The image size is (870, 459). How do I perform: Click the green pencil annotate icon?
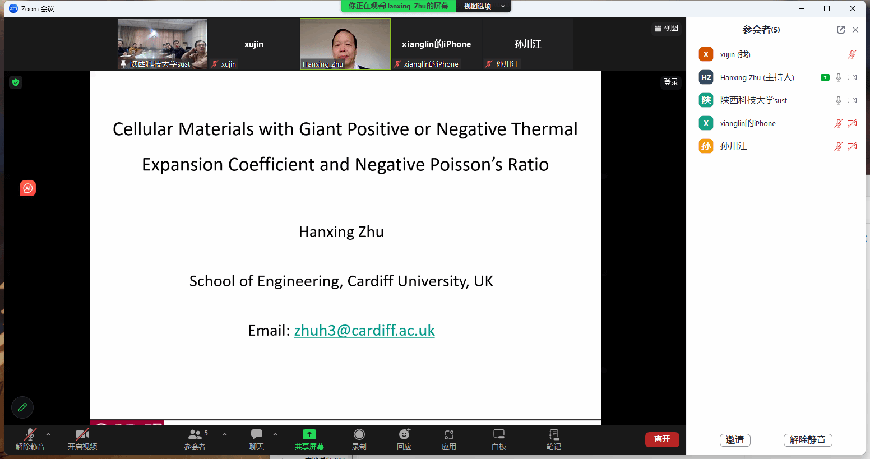point(22,407)
